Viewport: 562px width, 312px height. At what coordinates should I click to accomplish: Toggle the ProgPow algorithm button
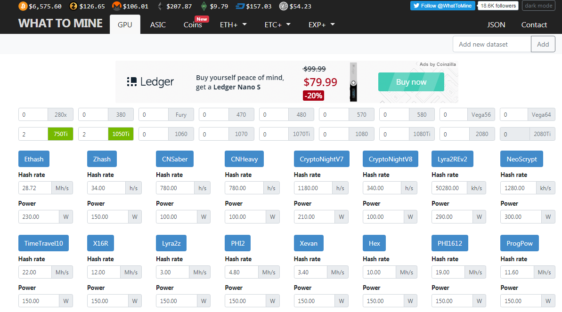(519, 243)
